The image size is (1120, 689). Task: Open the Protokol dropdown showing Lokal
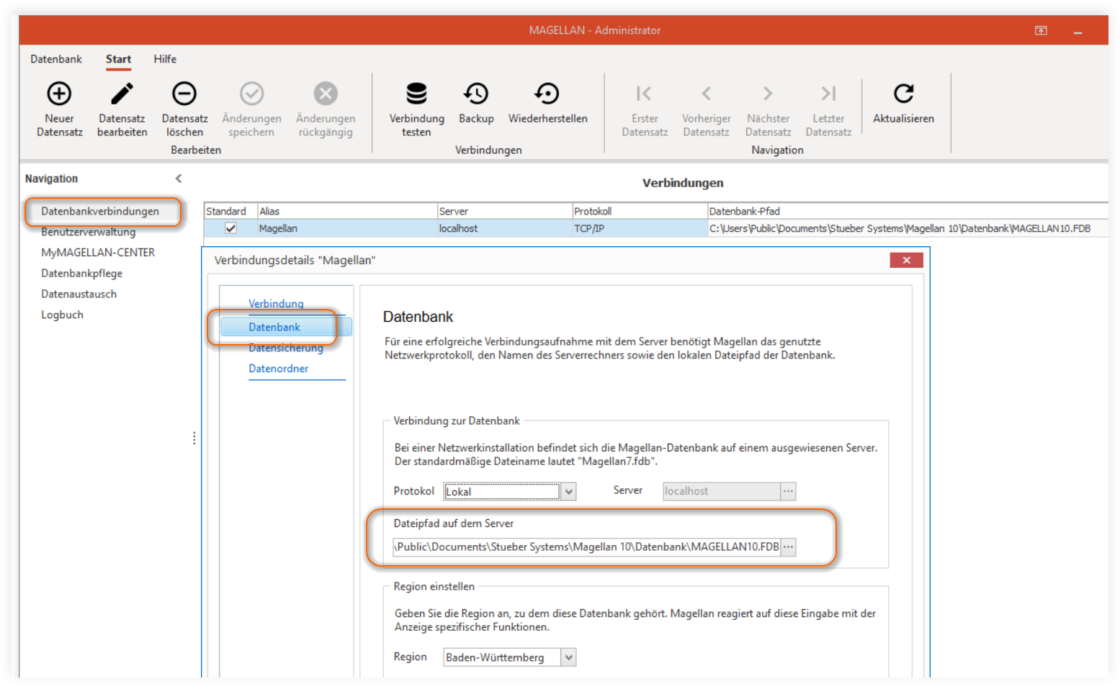point(569,492)
